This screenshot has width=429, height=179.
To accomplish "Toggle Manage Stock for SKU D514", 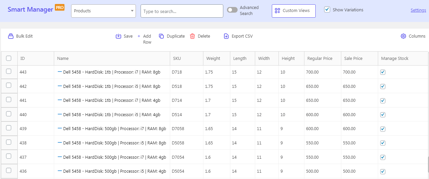I will 383,115.
